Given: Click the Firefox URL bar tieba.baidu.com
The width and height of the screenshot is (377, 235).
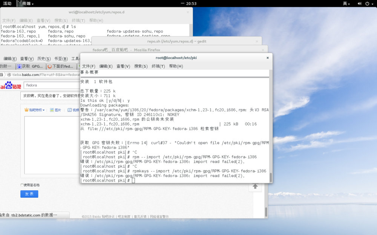Looking at the screenshot, I should [46, 74].
